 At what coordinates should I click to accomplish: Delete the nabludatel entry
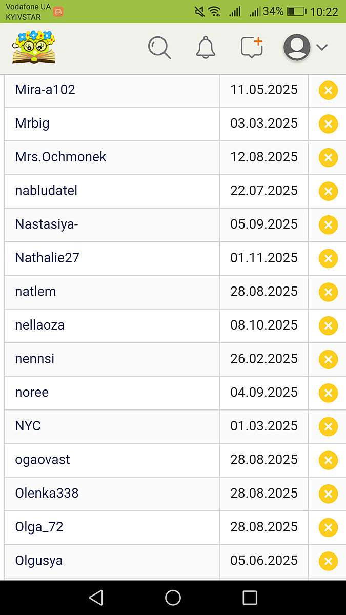328,191
